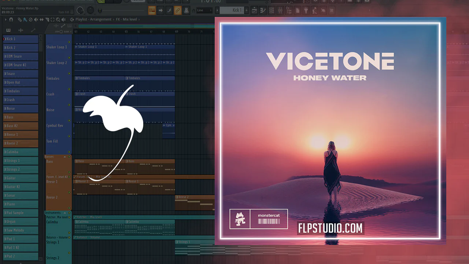Viewport: 469px width, 264px height.
Task: Click the FLPSTUDIO.COM text on the cover
Action: pos(330,228)
